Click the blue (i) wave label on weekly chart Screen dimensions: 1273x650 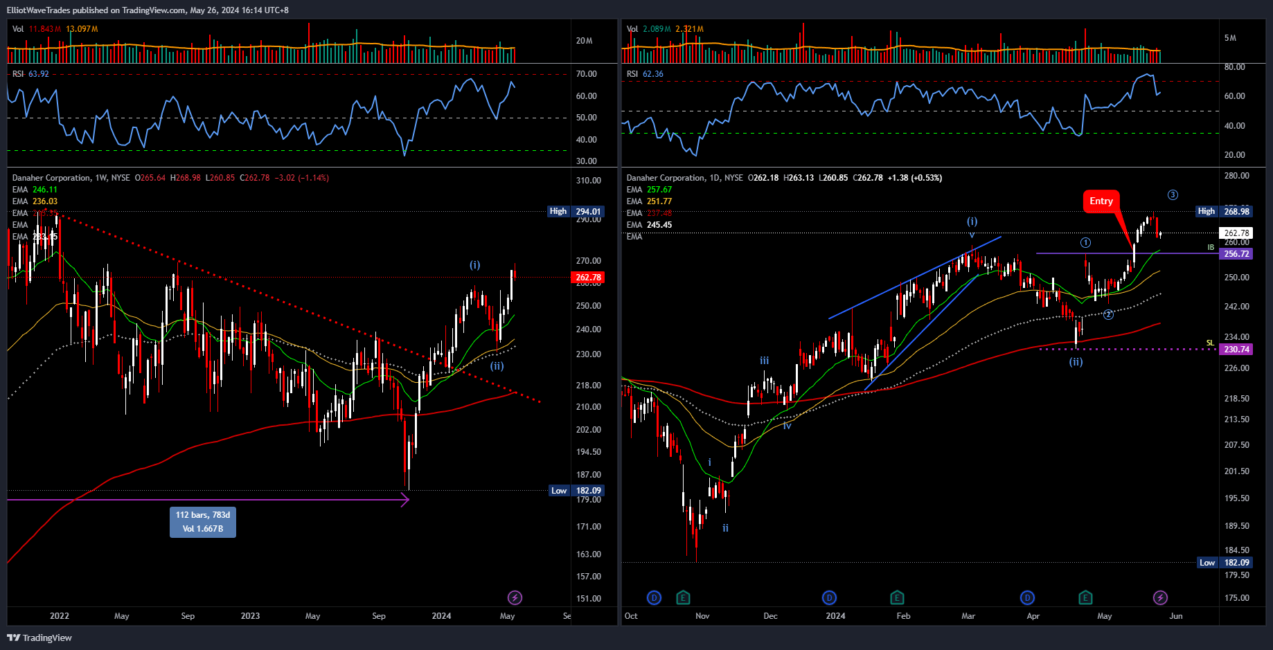point(474,265)
